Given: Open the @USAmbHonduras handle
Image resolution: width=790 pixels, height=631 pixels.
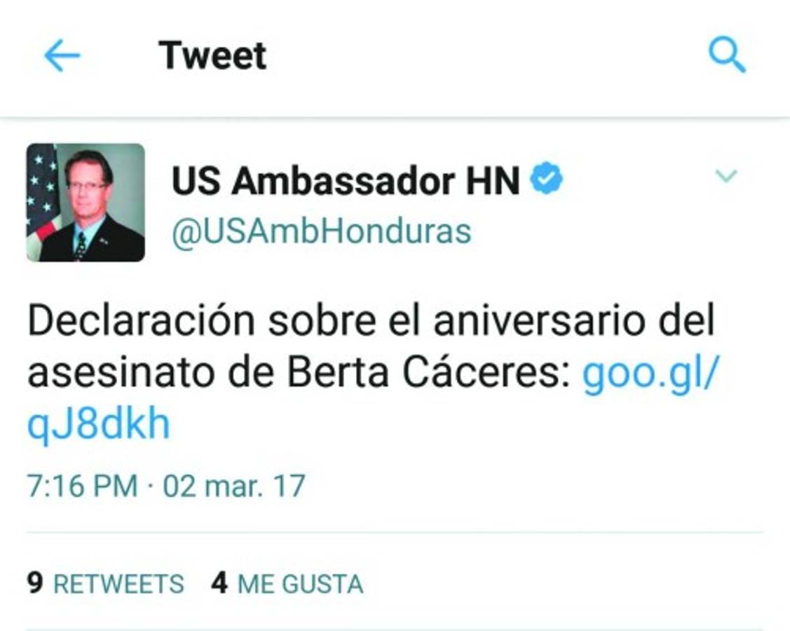Looking at the screenshot, I should pos(322,232).
